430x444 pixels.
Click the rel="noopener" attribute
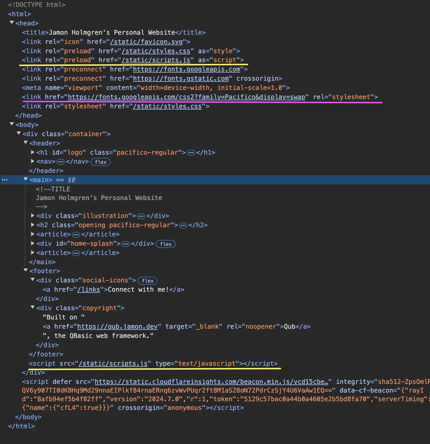point(253,326)
